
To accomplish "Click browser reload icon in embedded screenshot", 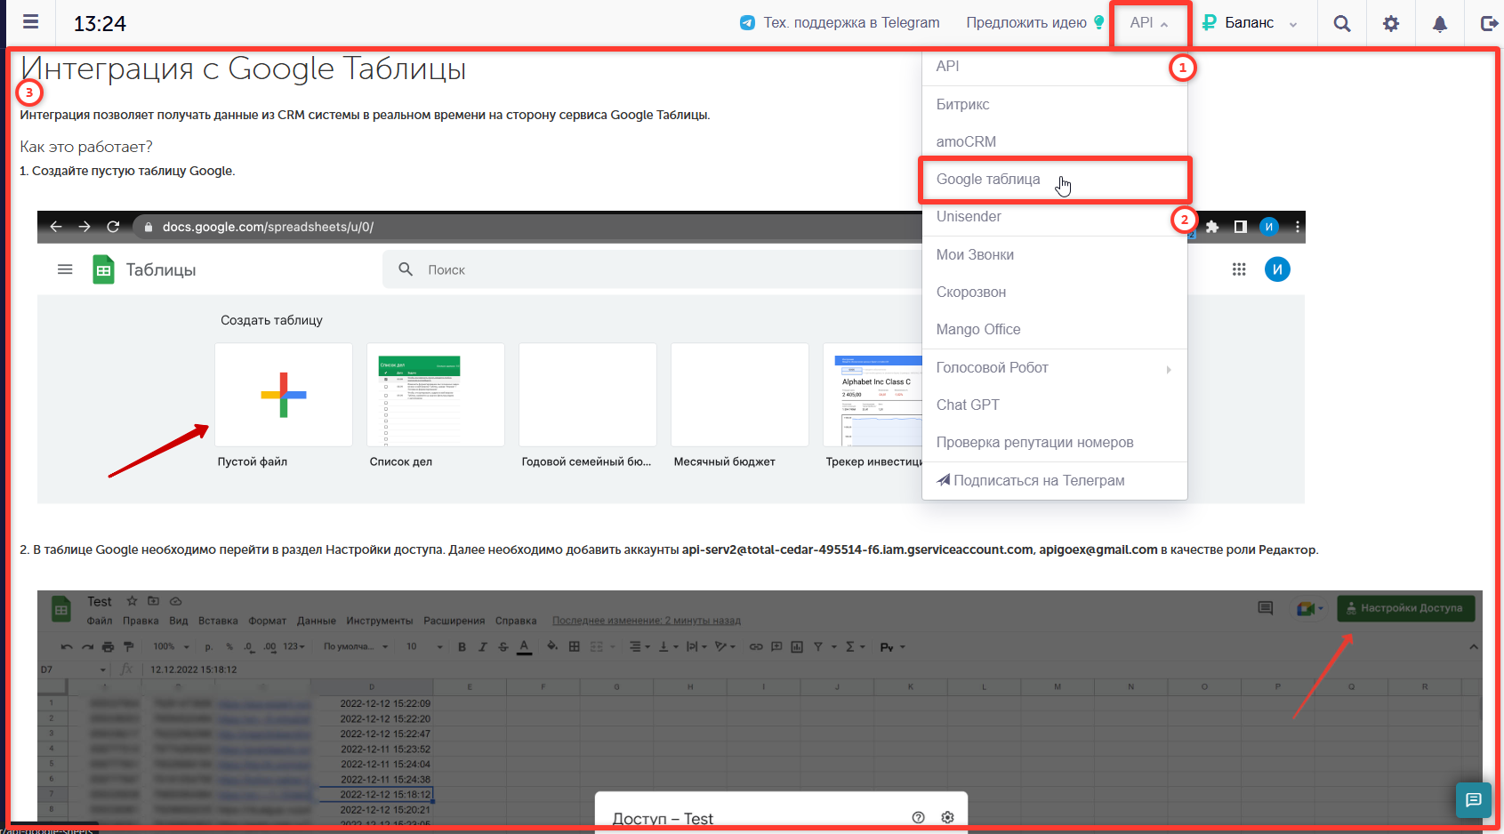I will pos(113,227).
